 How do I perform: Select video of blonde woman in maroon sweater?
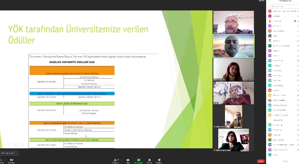point(234,93)
